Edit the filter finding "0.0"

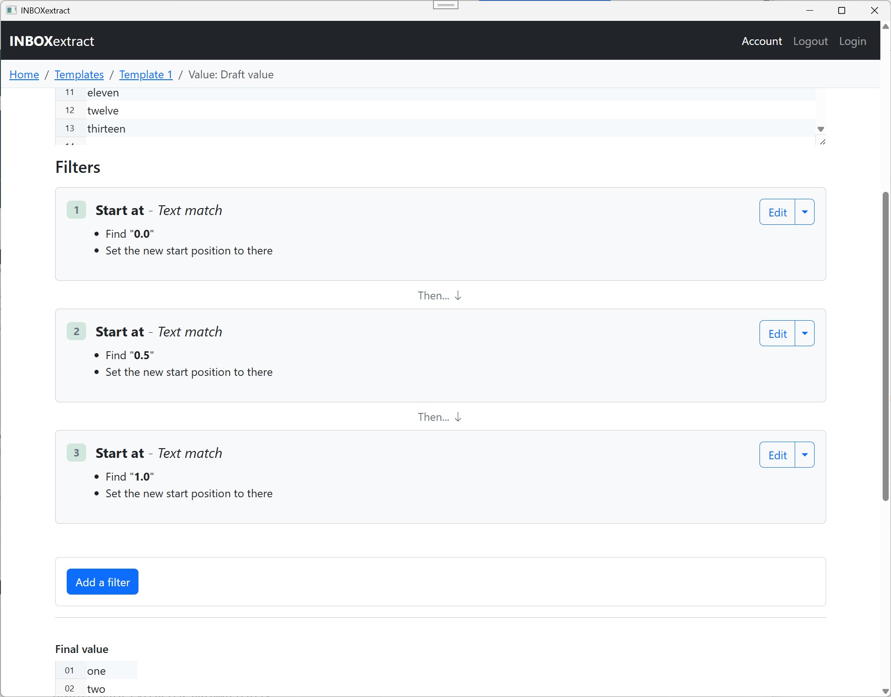pyautogui.click(x=777, y=212)
